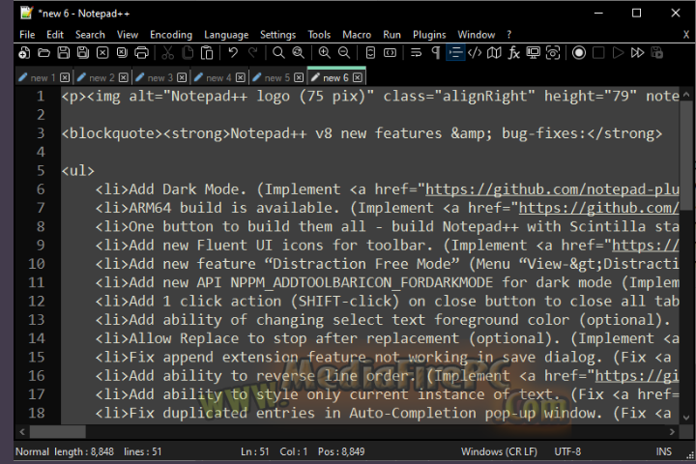The image size is (696, 464).
Task: Redo action with toolbar Redo icon
Action: pyautogui.click(x=252, y=53)
